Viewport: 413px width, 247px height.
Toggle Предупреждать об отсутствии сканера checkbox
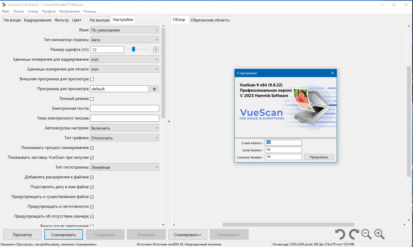[x=92, y=217]
